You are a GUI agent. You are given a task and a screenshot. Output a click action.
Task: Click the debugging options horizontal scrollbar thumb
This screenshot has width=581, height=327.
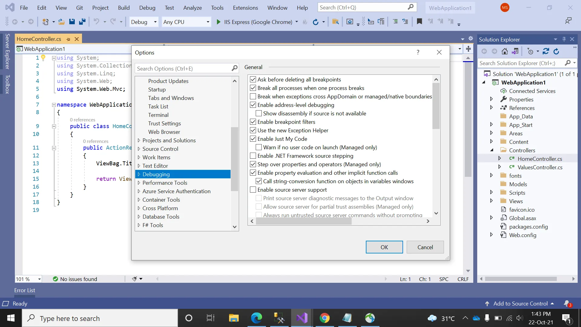pyautogui.click(x=304, y=221)
